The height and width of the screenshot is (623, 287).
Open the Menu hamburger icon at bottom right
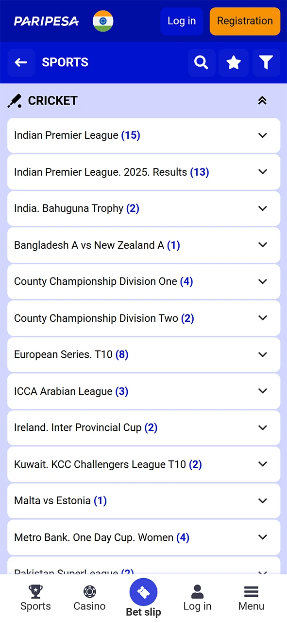tap(251, 598)
